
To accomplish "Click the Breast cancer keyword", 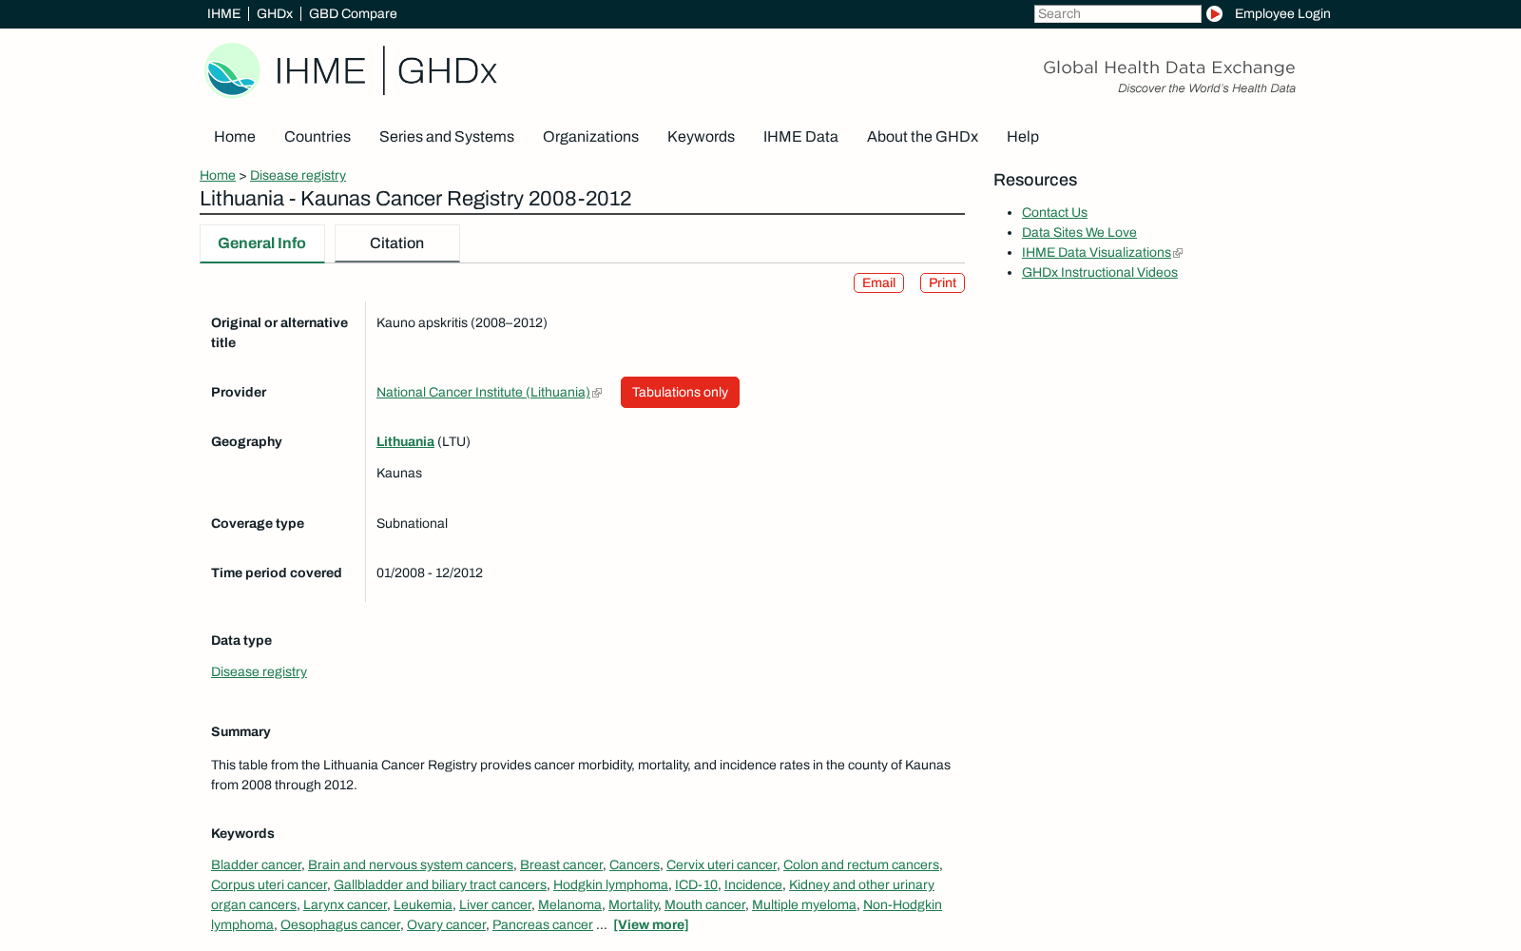I will (561, 864).
